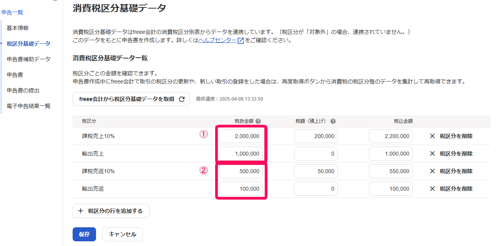This screenshot has width=499, height=246.
Task: Click the 税込金額 field in 輸出売上 row
Action: tap(391, 154)
